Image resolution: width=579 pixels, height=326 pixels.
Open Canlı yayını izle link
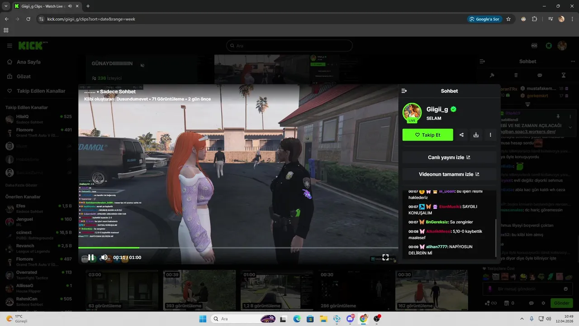449,158
